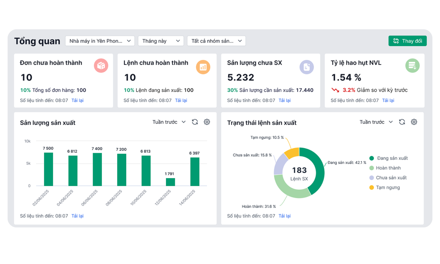
Task: Click the 1 791 bar for 12/06/2025
Action: pos(170,182)
